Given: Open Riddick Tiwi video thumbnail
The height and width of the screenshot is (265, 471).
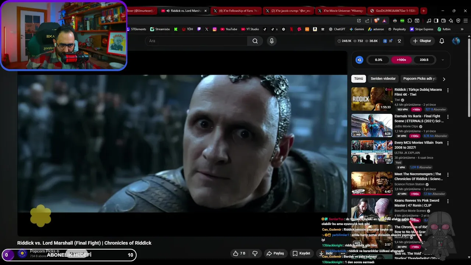Looking at the screenshot, I should click(x=372, y=99).
